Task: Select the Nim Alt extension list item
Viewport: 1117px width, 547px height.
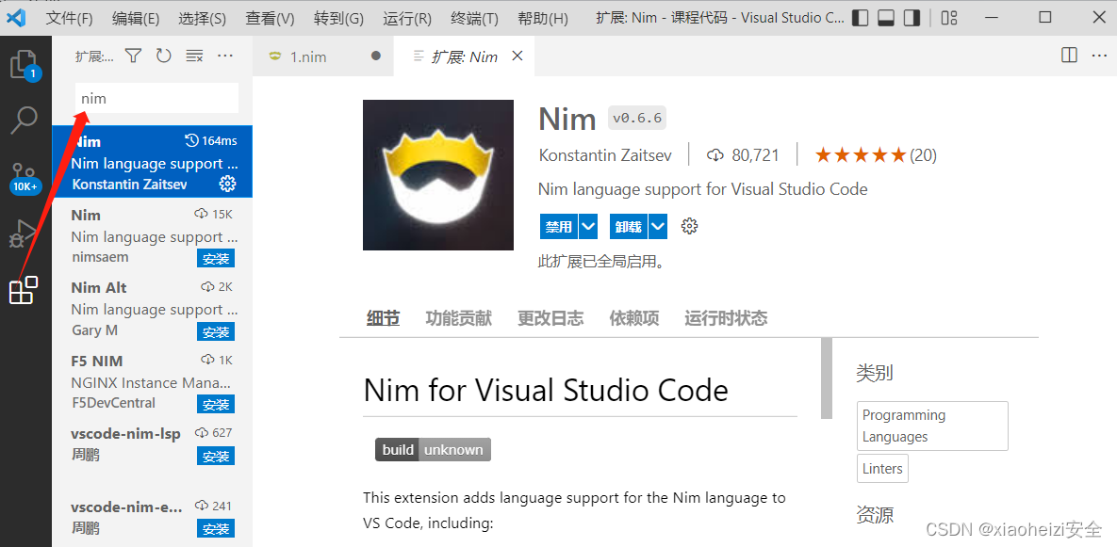Action: [x=153, y=309]
